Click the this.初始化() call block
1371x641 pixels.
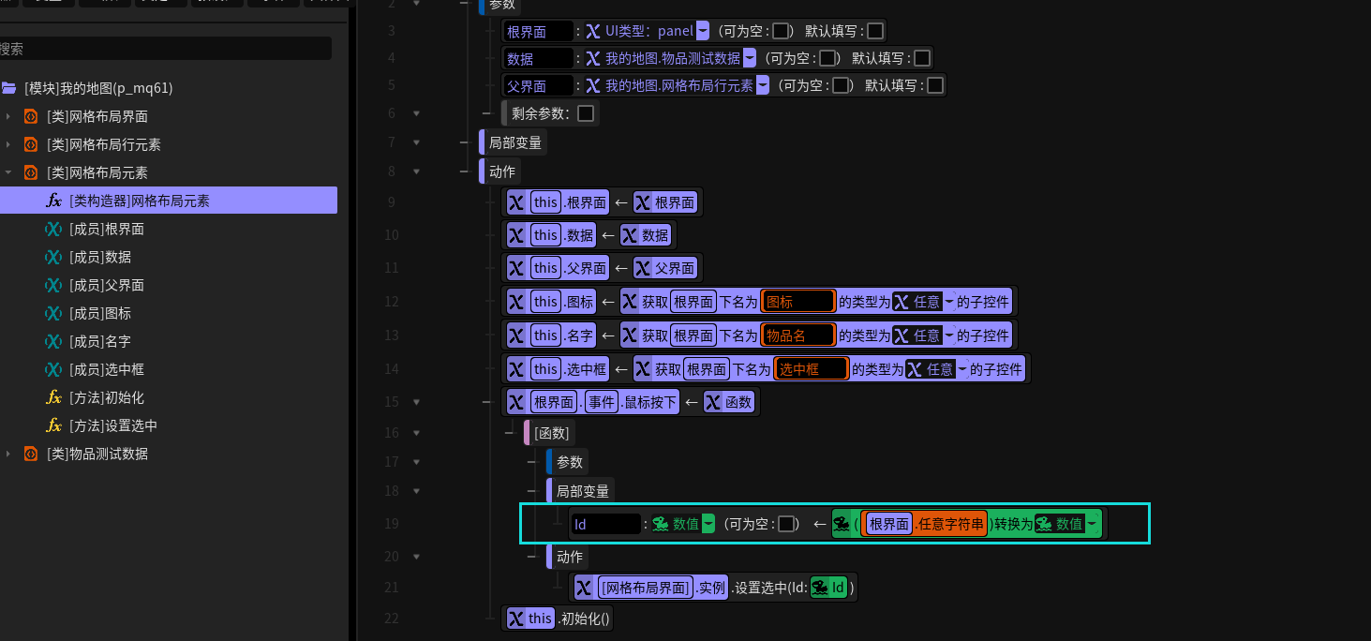coord(559,619)
